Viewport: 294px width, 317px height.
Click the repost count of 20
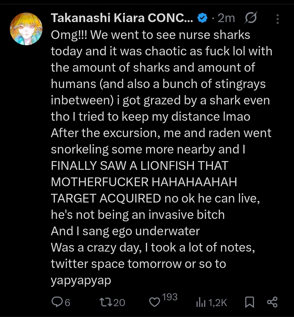pyautogui.click(x=119, y=303)
